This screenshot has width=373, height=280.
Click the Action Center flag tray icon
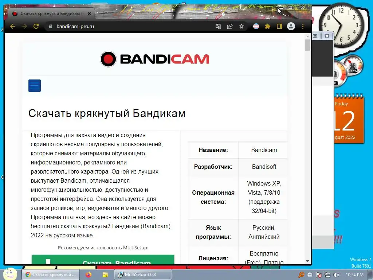click(x=318, y=275)
